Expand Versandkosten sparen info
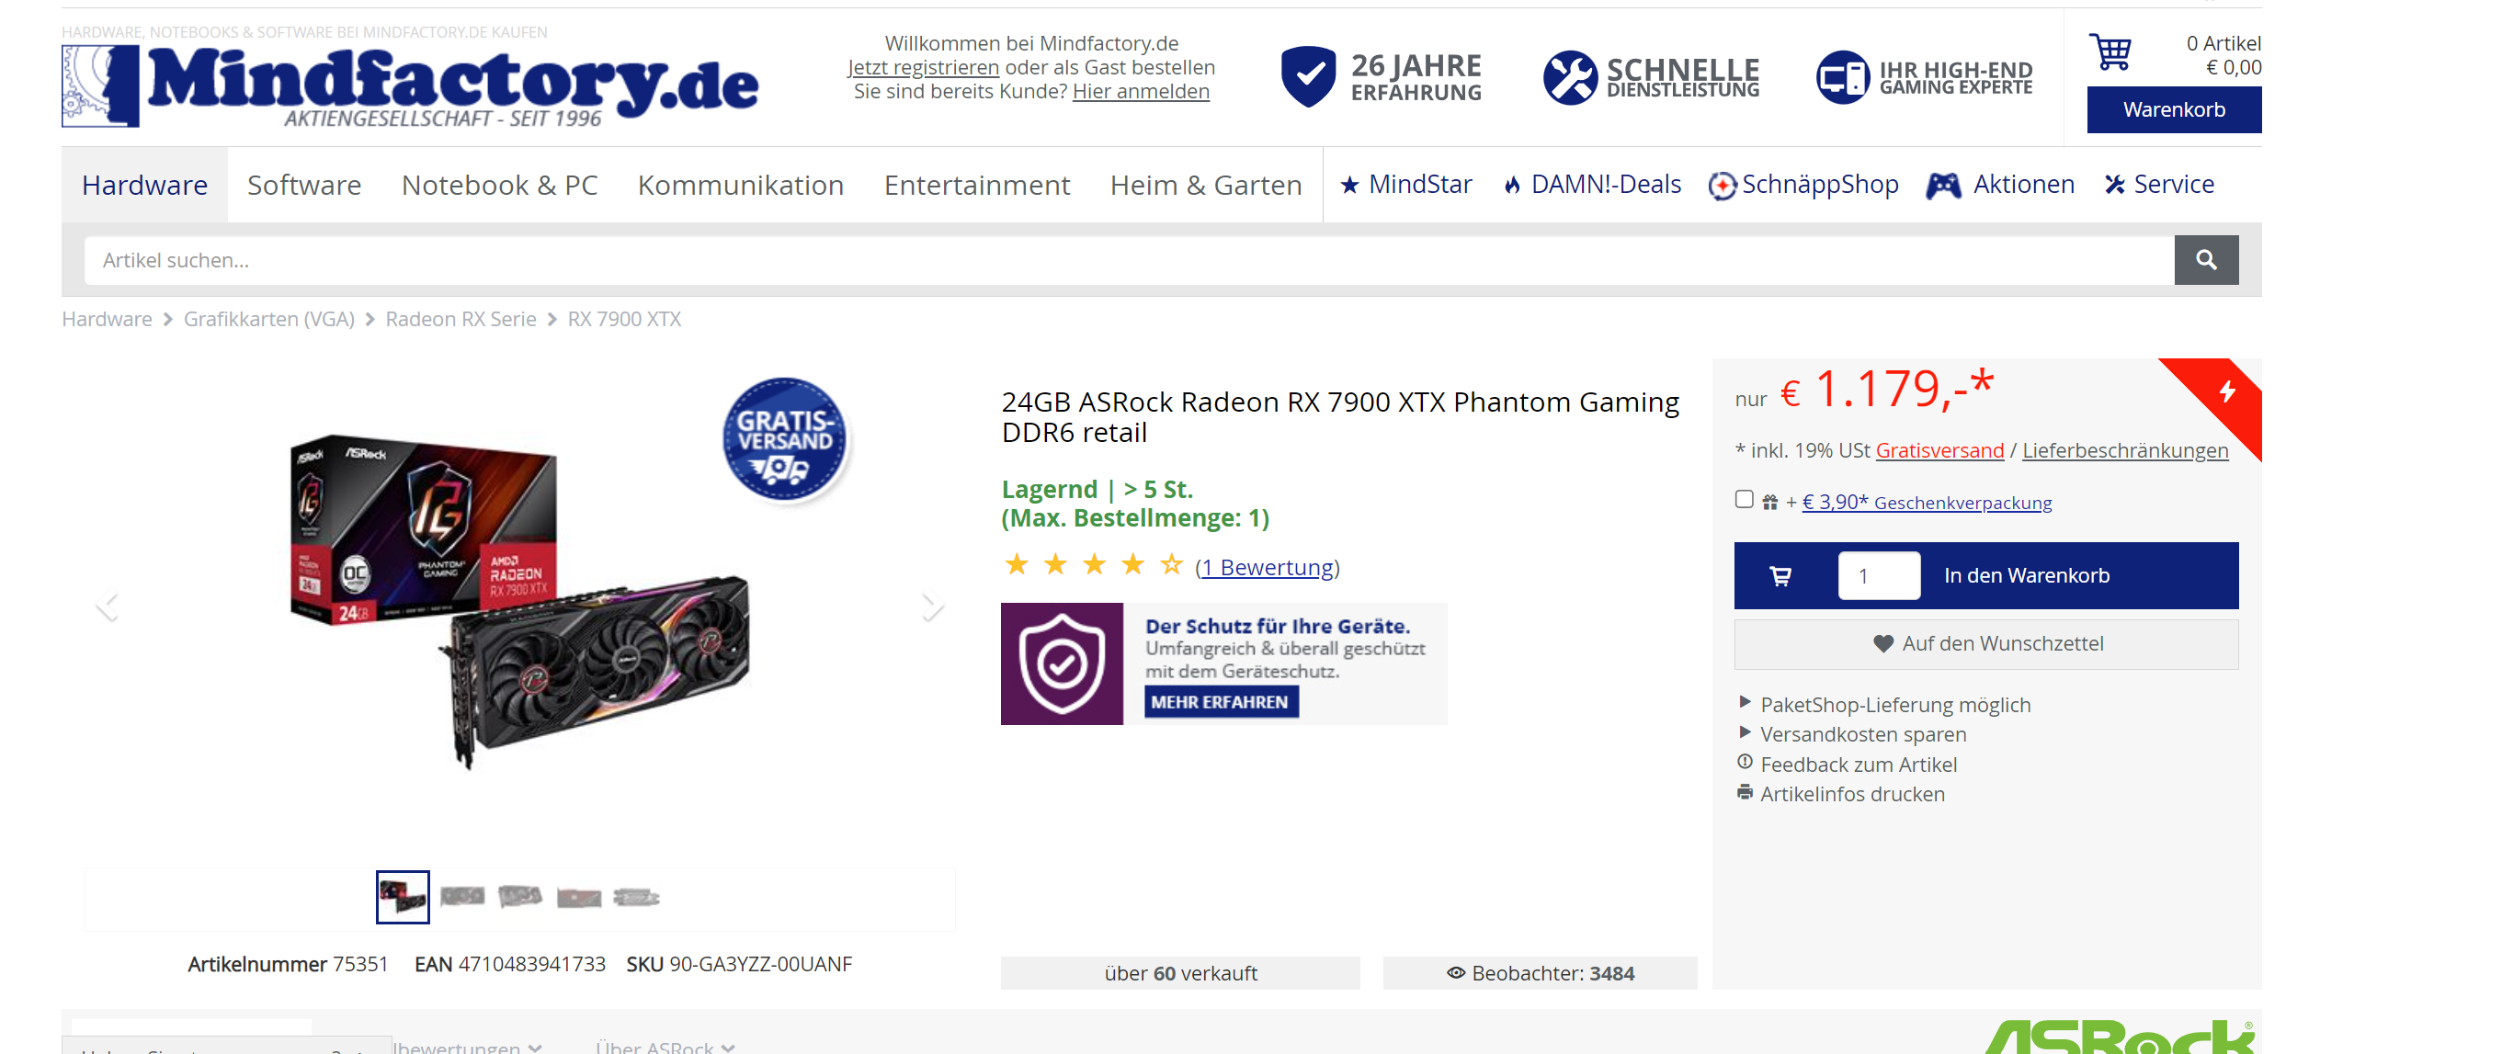 point(1862,734)
